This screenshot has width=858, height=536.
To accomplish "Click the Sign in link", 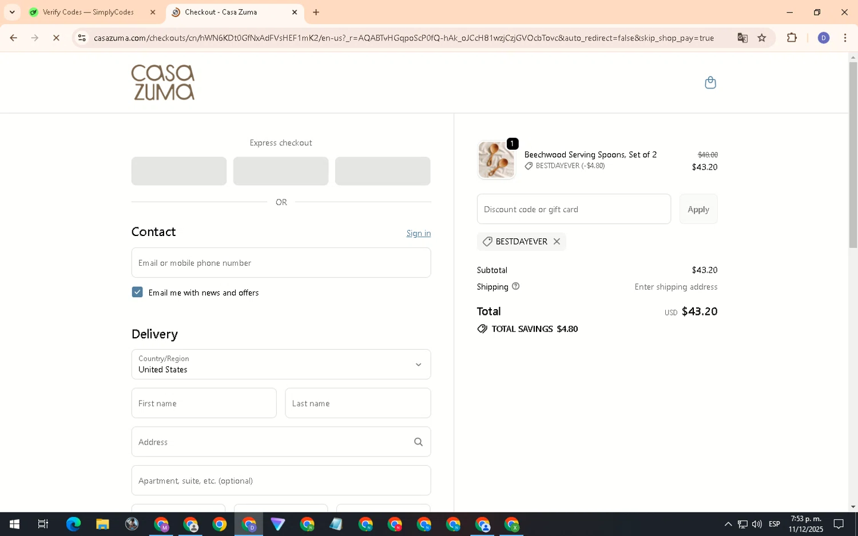I will coord(419,233).
